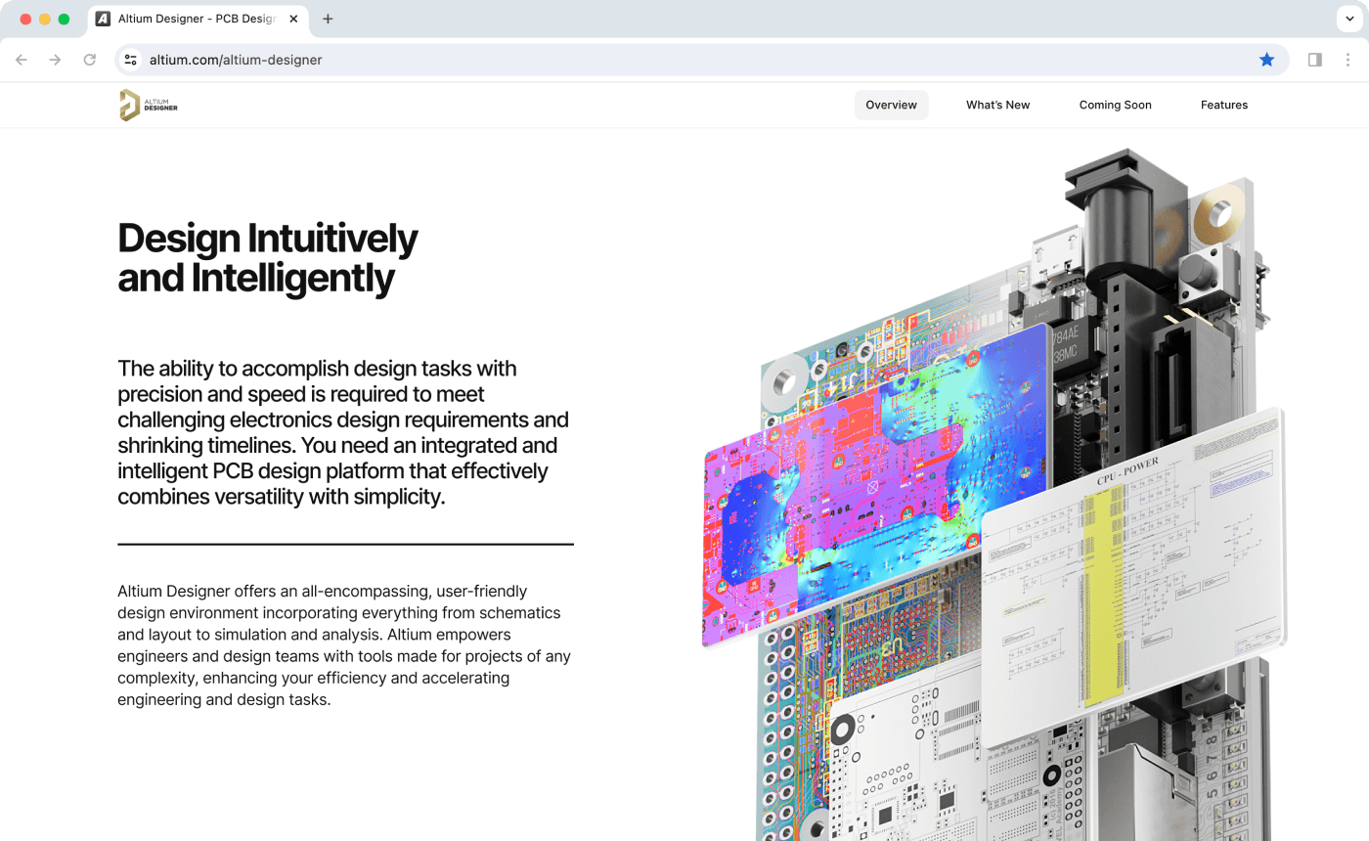
Task: Bookmark page with the star icon
Action: (1267, 60)
